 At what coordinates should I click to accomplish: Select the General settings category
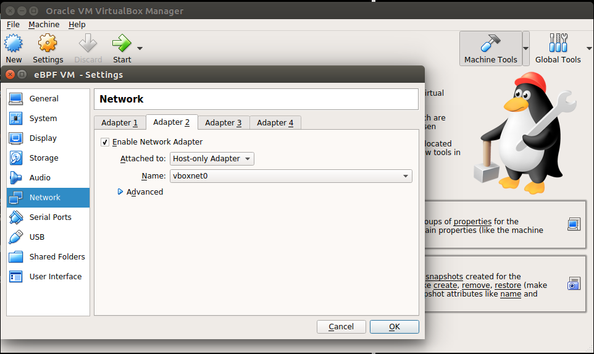[x=48, y=99]
